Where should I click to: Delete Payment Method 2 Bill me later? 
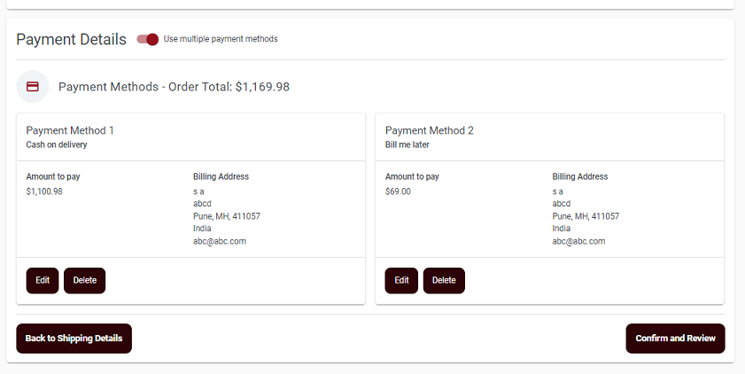(x=444, y=280)
